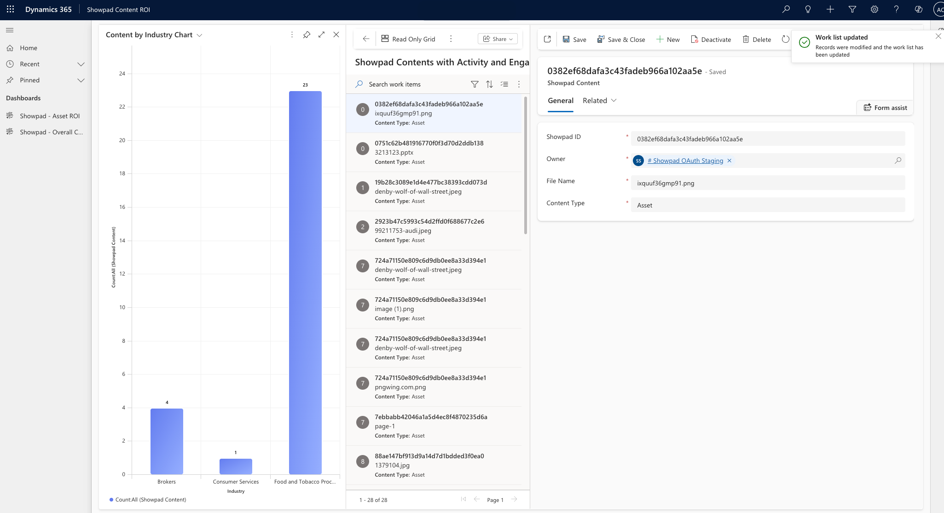This screenshot has height=513, width=944.
Task: Open the work items filter icon
Action: click(x=475, y=84)
